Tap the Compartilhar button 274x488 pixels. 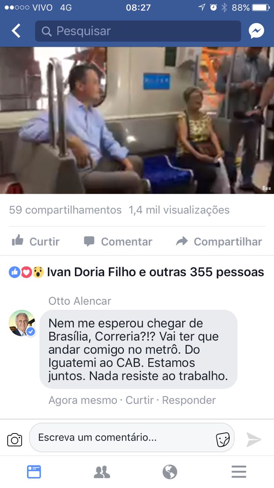(219, 241)
